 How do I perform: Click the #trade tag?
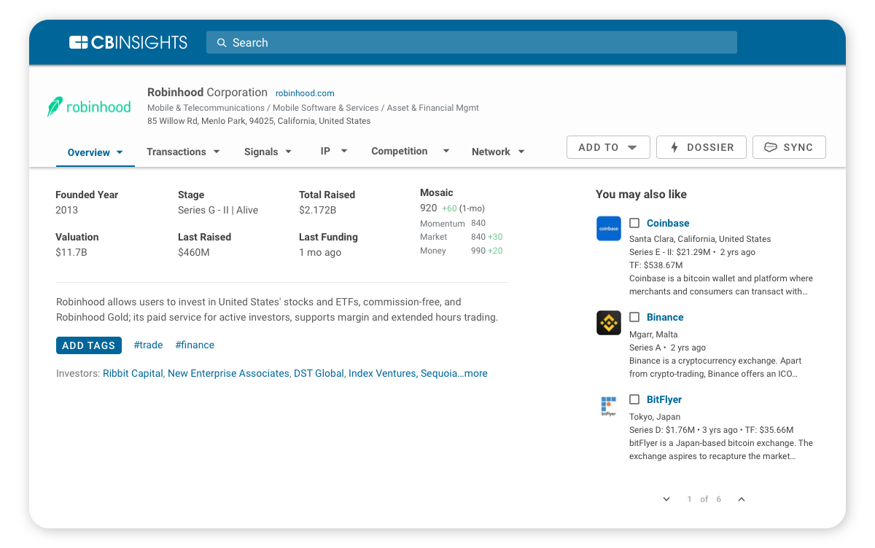pyautogui.click(x=149, y=345)
